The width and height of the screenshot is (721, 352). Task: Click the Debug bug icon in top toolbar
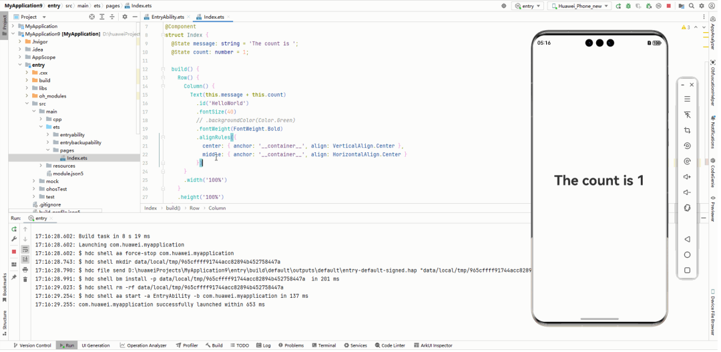tap(628, 6)
